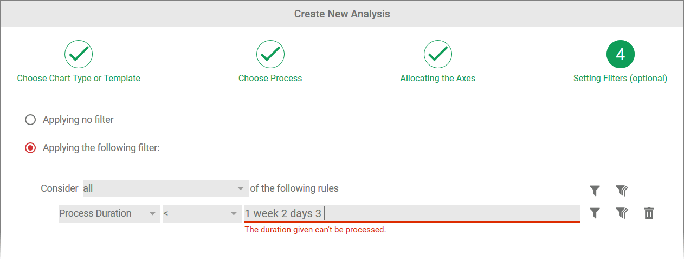Open the Consider all rules dropdown
The image size is (684, 261).
165,188
